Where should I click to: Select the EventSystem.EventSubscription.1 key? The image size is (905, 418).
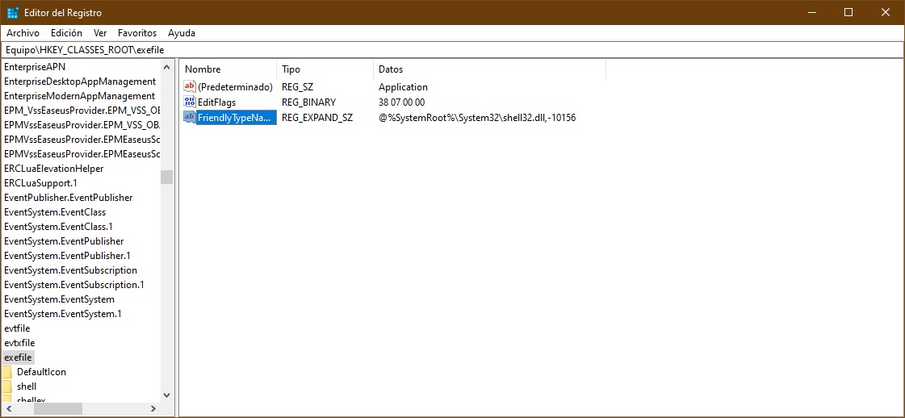pos(74,285)
